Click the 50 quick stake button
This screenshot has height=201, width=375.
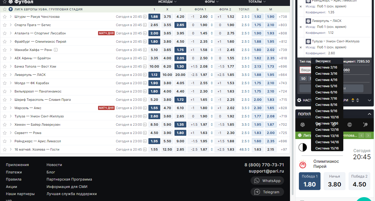coord(303,79)
